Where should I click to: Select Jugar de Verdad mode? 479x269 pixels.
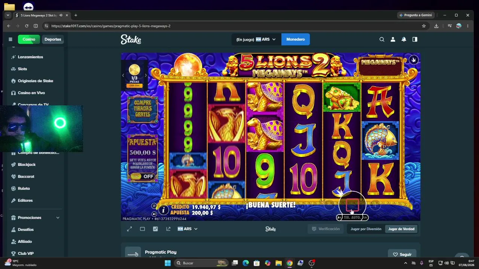(x=401, y=229)
